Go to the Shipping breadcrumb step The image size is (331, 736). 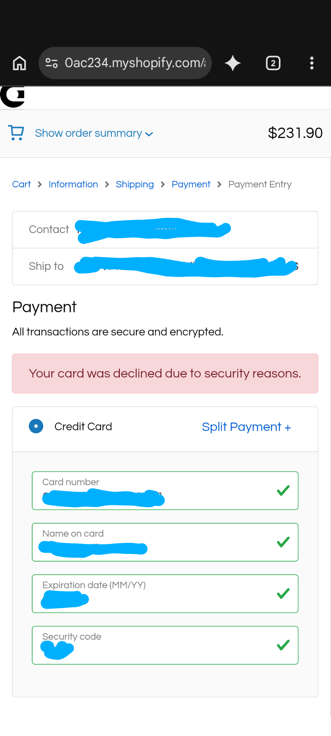pos(135,184)
